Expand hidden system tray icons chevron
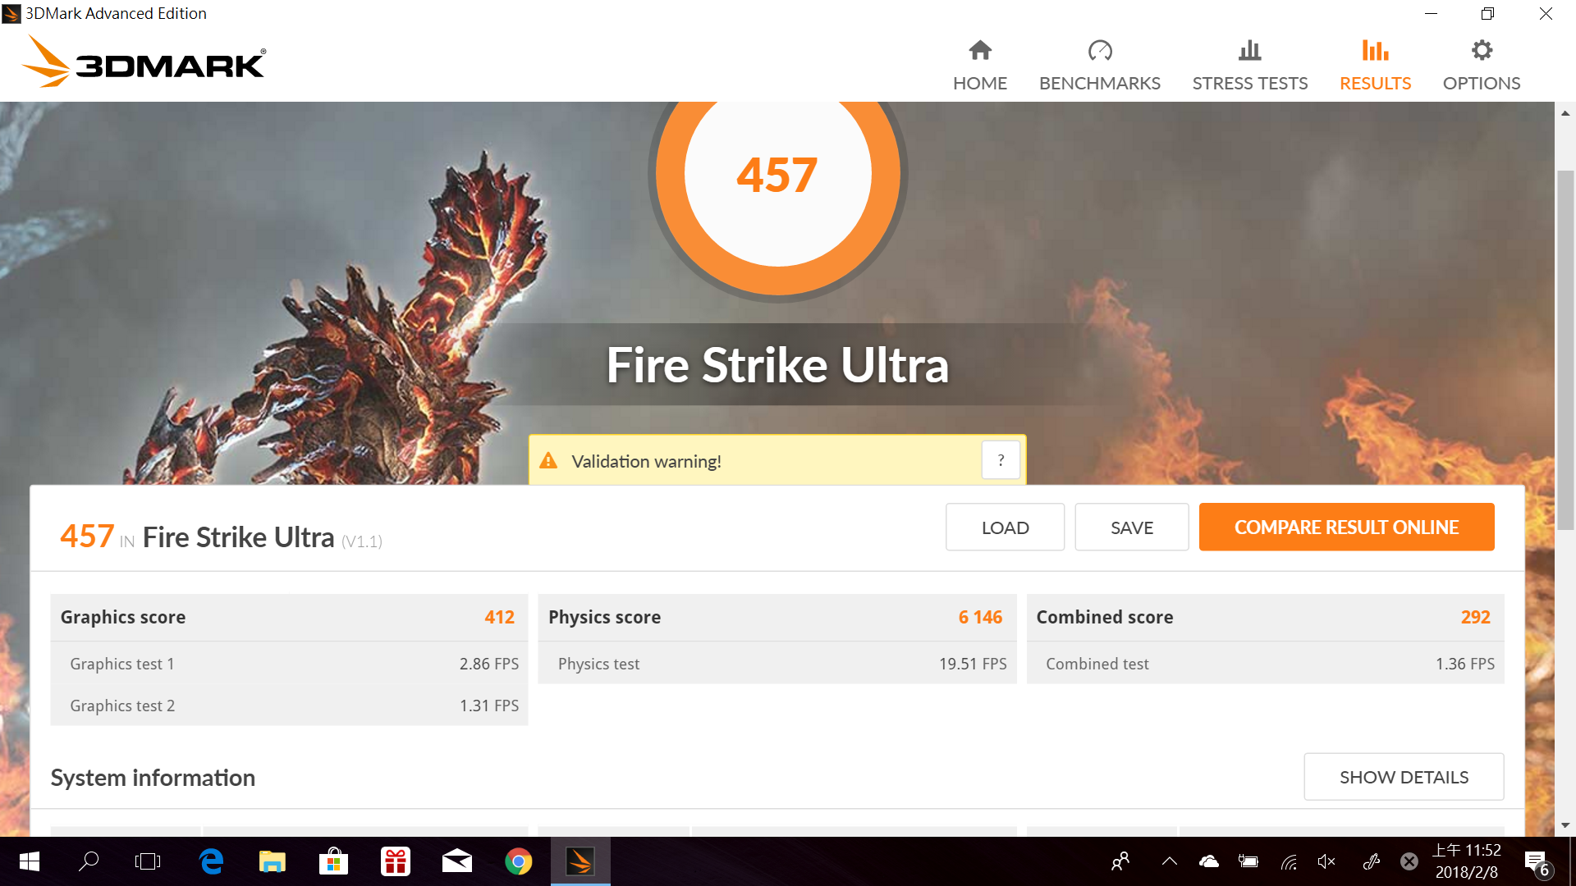1576x886 pixels. pyautogui.click(x=1170, y=861)
